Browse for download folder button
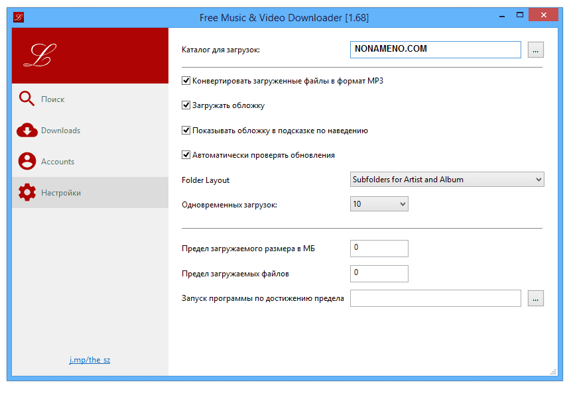This screenshot has width=569, height=397. coord(536,50)
